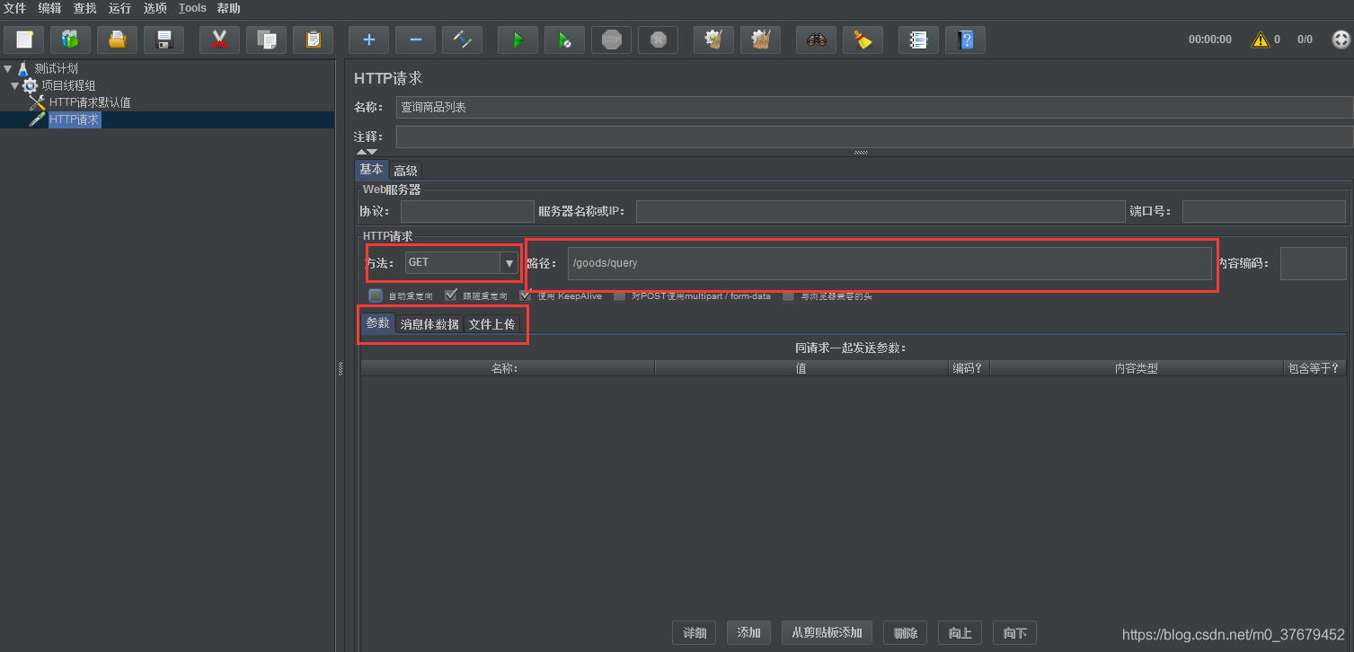Image resolution: width=1354 pixels, height=652 pixels.
Task: Click the 注释 comment field
Action: (x=874, y=137)
